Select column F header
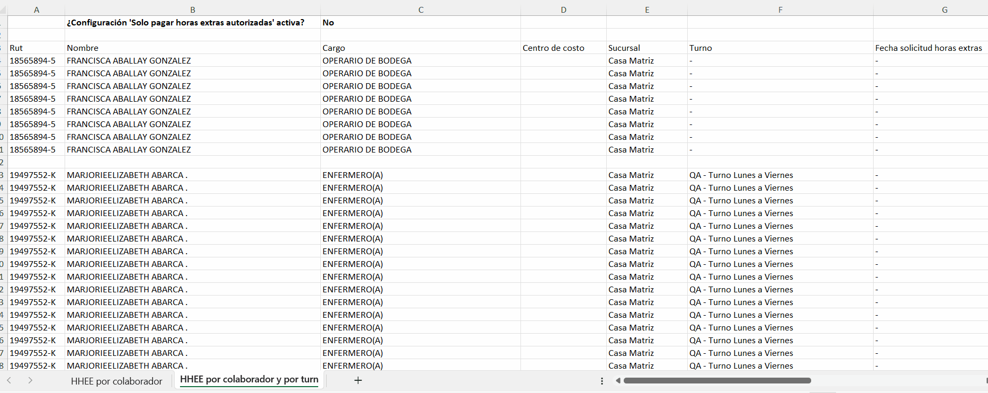The width and height of the screenshot is (988, 393). (780, 10)
